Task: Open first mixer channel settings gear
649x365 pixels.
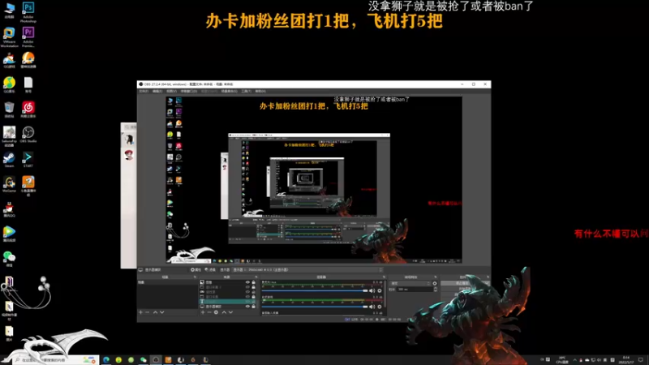Action: (x=380, y=291)
